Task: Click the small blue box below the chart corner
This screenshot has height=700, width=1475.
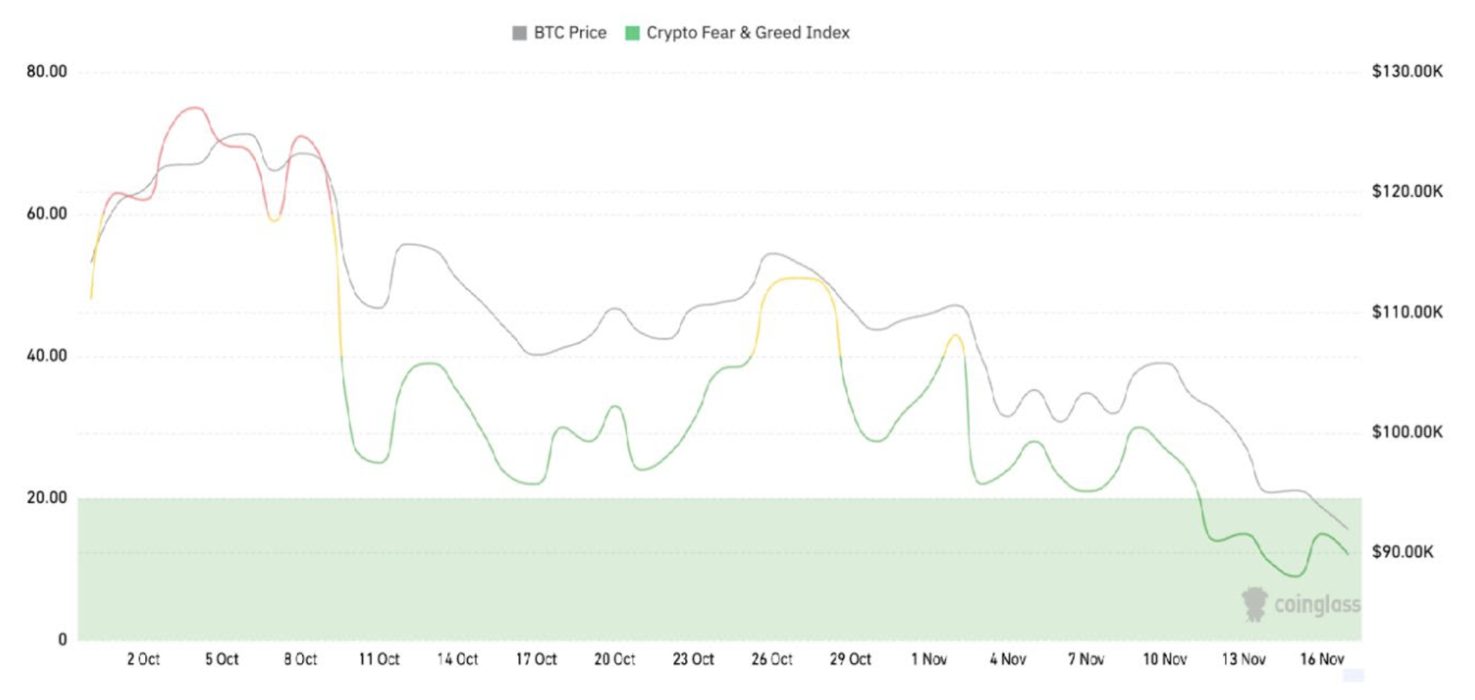Action: (1353, 675)
